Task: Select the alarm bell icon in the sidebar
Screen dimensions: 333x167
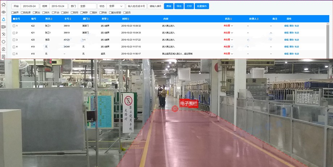Action: [4, 19]
